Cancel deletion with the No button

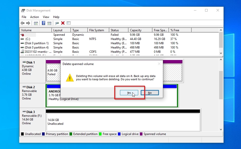click(x=150, y=93)
